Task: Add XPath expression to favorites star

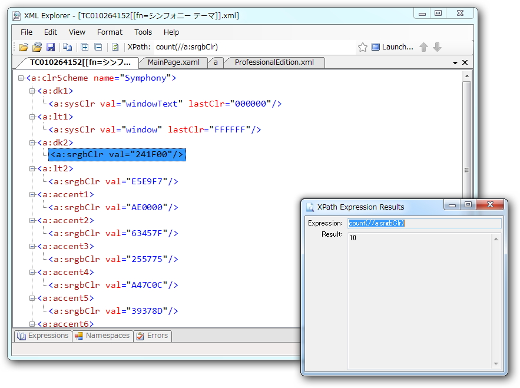Action: point(363,47)
